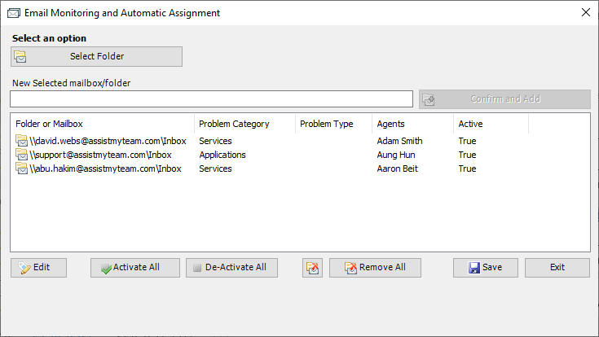This screenshot has height=337, width=599.
Task: Save the settings with the Save button
Action: [484, 268]
